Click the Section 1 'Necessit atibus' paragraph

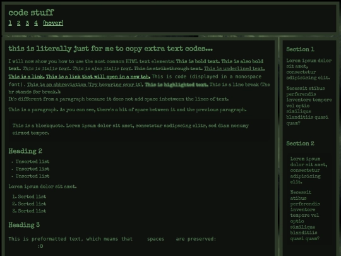point(309,106)
